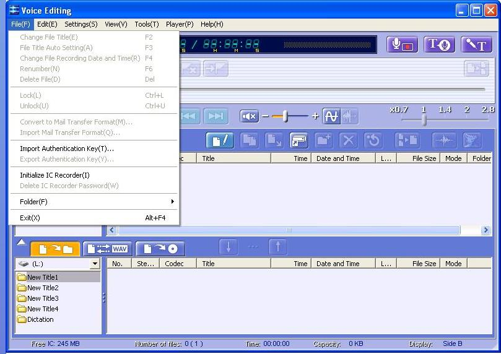501x354 pixels.
Task: Choose Import Authentication Key(T)
Action: point(67,149)
